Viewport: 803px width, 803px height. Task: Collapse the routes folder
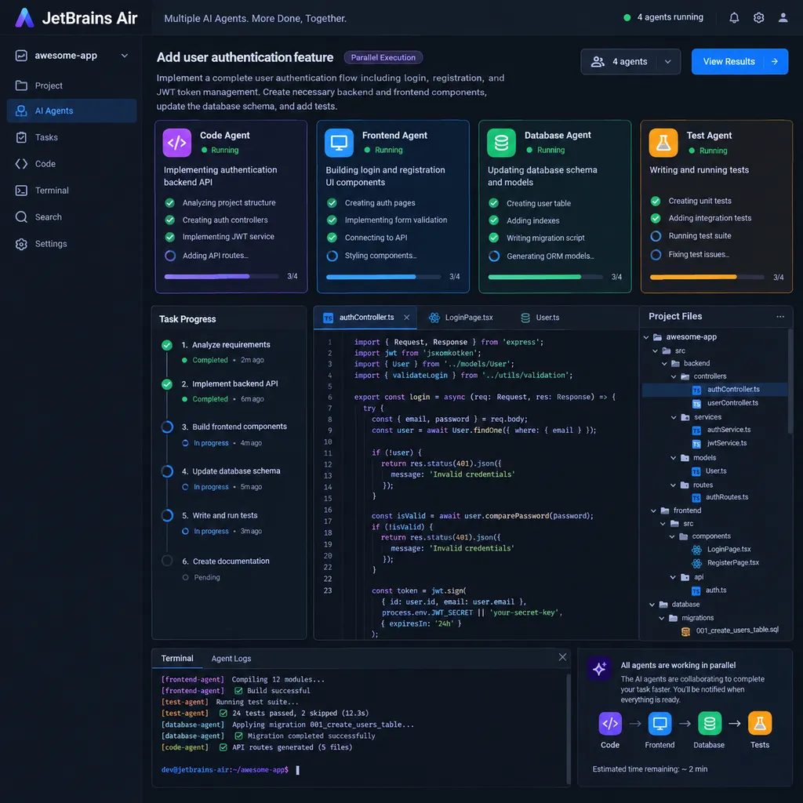674,485
